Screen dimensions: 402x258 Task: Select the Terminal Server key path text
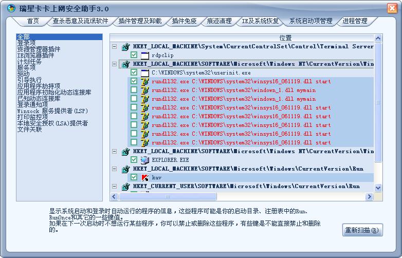pos(253,47)
